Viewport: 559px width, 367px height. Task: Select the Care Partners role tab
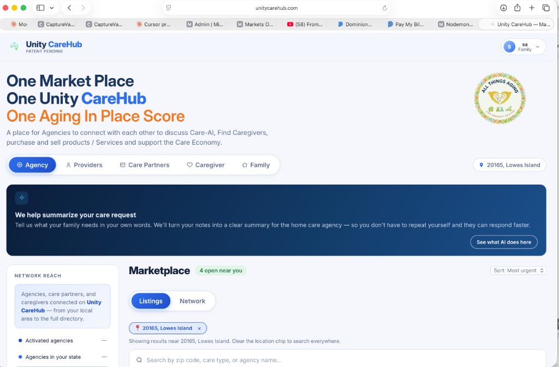[x=144, y=165]
